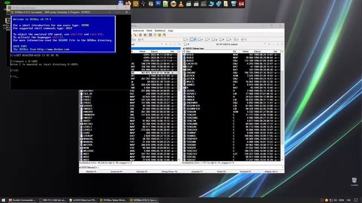Select FILE_ID file in left panel

128,94
